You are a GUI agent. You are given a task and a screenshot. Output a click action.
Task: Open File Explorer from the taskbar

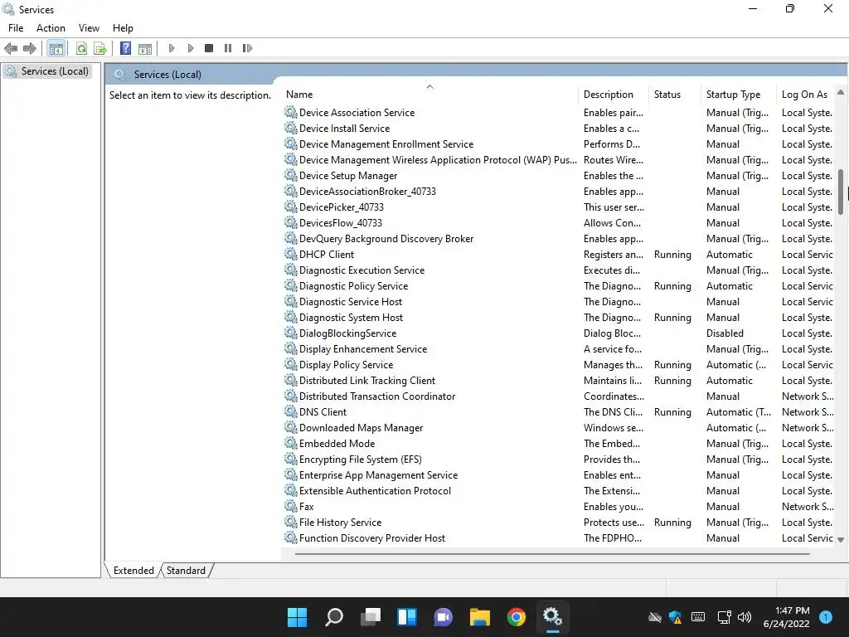tap(480, 617)
